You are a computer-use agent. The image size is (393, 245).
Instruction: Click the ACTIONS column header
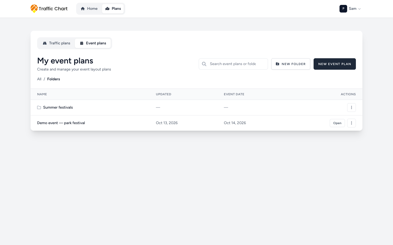coord(348,94)
